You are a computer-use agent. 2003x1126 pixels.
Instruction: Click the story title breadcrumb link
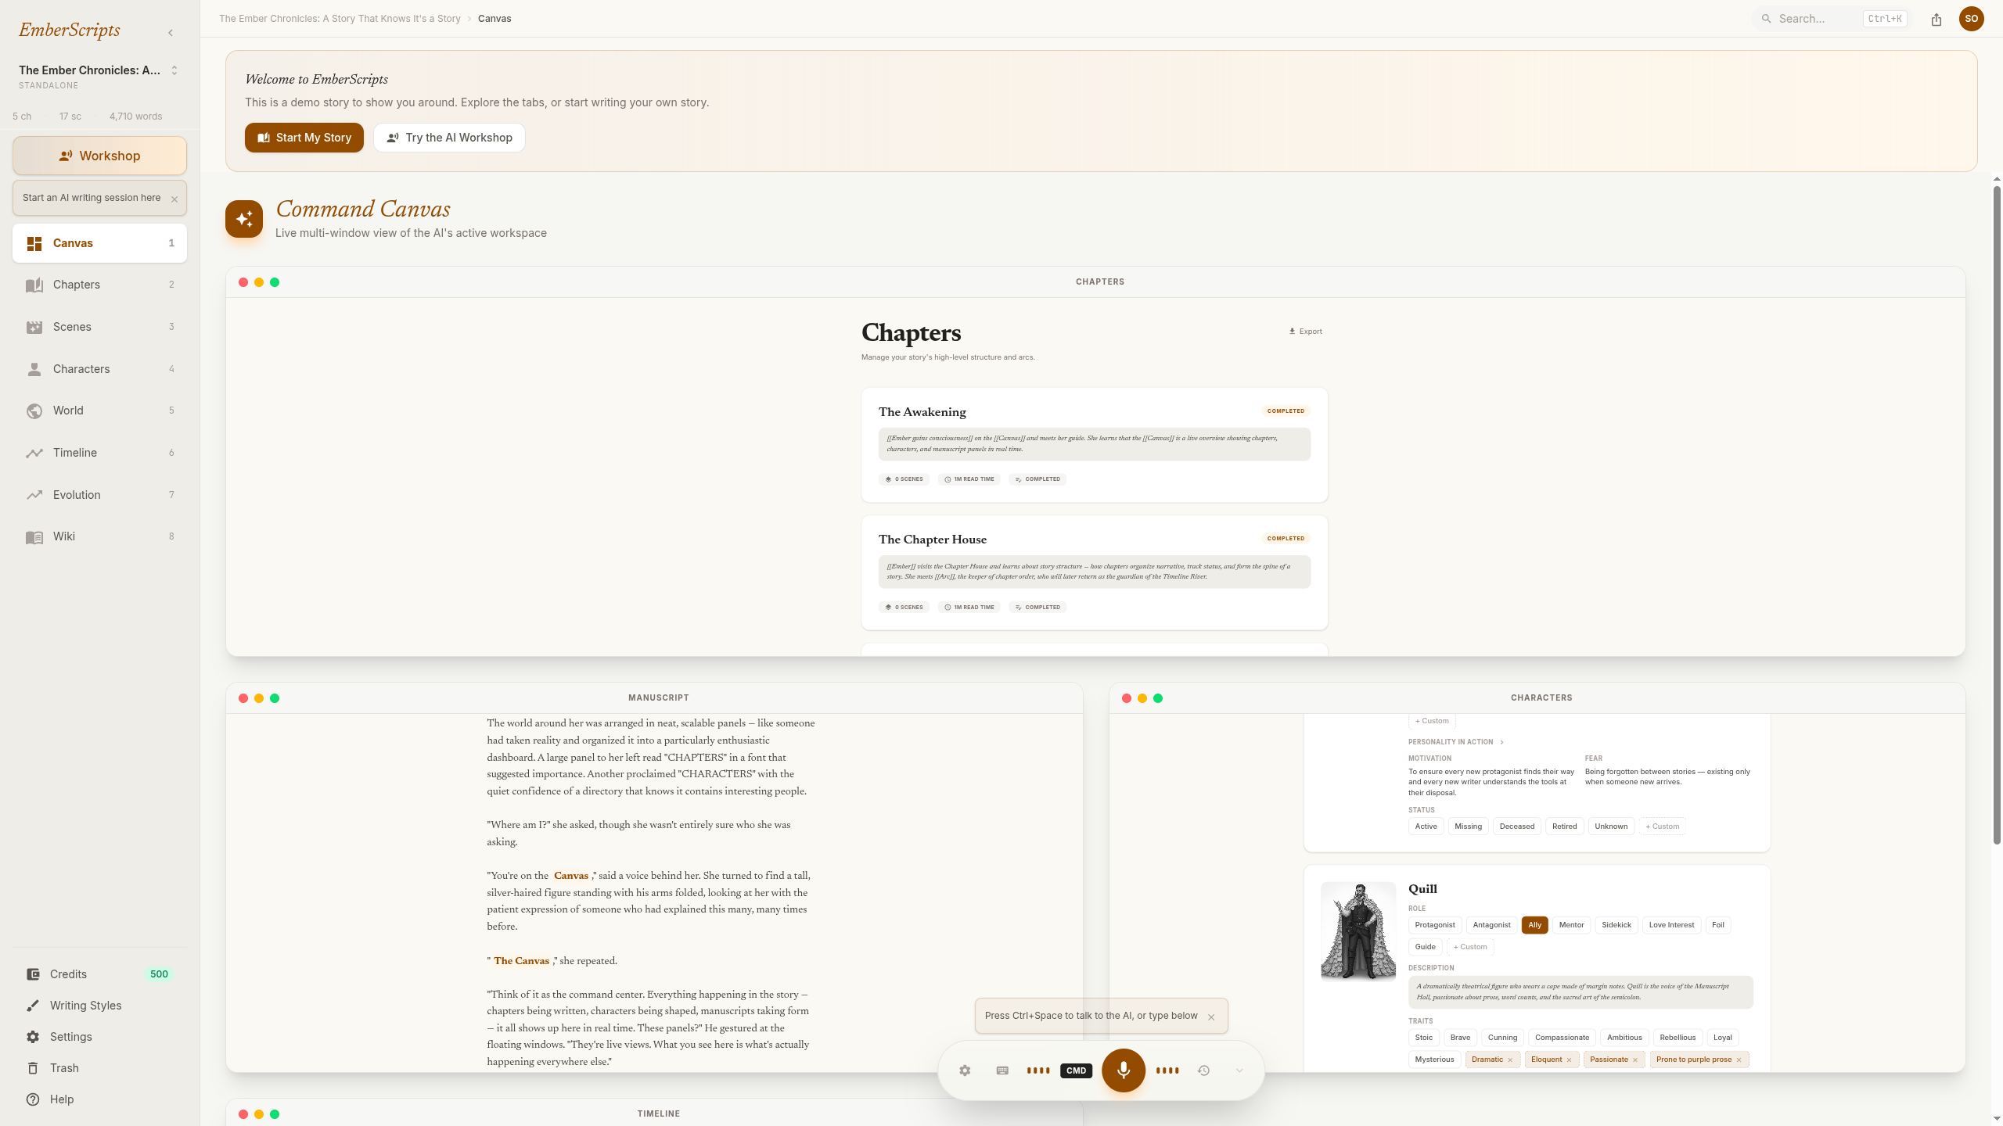pyautogui.click(x=340, y=19)
